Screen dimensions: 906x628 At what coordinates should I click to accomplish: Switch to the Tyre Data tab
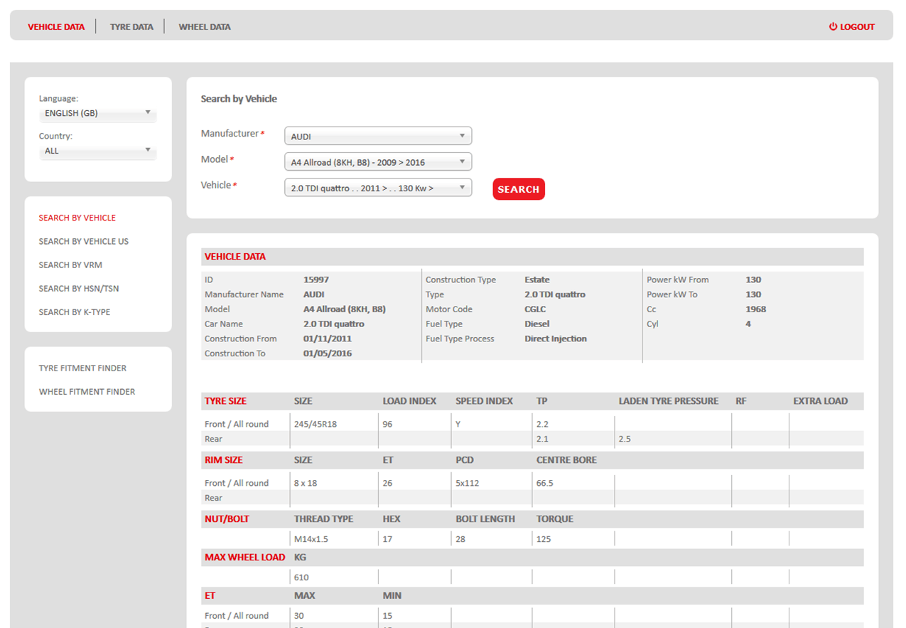tap(131, 27)
